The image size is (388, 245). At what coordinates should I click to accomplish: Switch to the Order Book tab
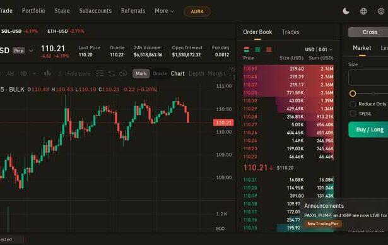pyautogui.click(x=257, y=32)
